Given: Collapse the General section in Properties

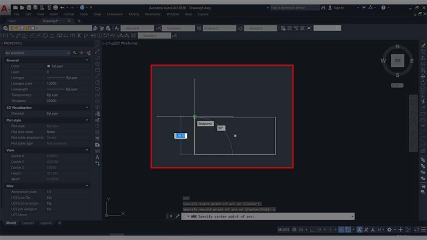Looking at the screenshot, I should coord(87,60).
